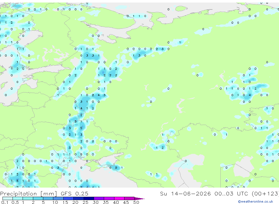Screen dimensions: 279x204
Task: Click the '25' legend scale label
Action: pyautogui.click(x=86, y=202)
